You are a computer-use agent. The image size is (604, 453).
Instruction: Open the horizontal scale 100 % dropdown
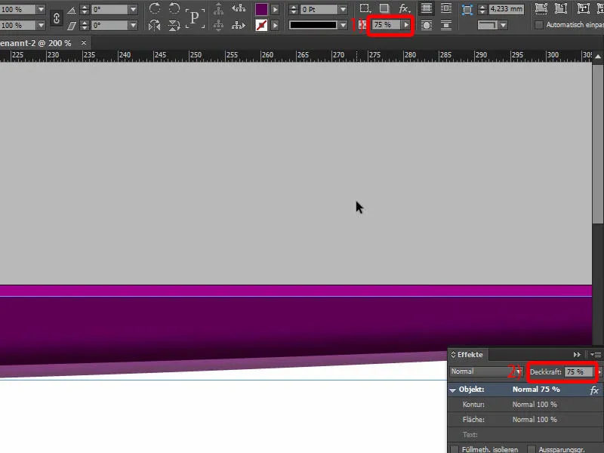tap(41, 9)
